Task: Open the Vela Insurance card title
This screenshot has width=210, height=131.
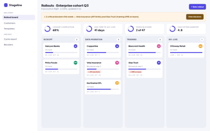Action: pos(94,63)
